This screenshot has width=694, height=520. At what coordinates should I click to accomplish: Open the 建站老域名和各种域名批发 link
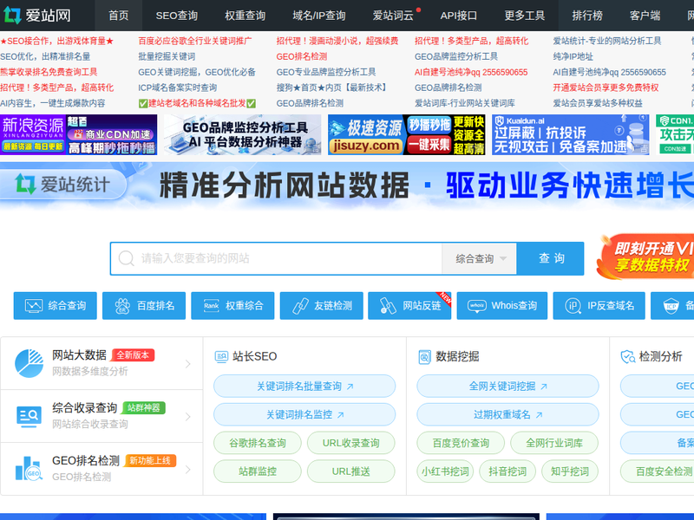click(x=197, y=103)
